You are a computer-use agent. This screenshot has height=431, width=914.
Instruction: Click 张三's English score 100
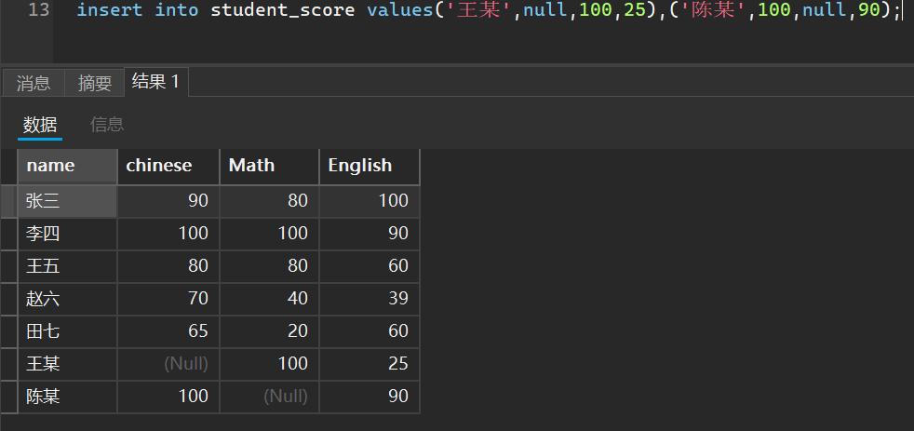(x=370, y=201)
